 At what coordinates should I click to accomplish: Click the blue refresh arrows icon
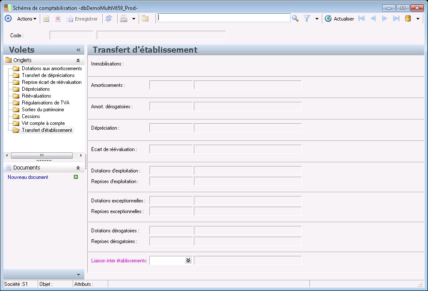109,18
